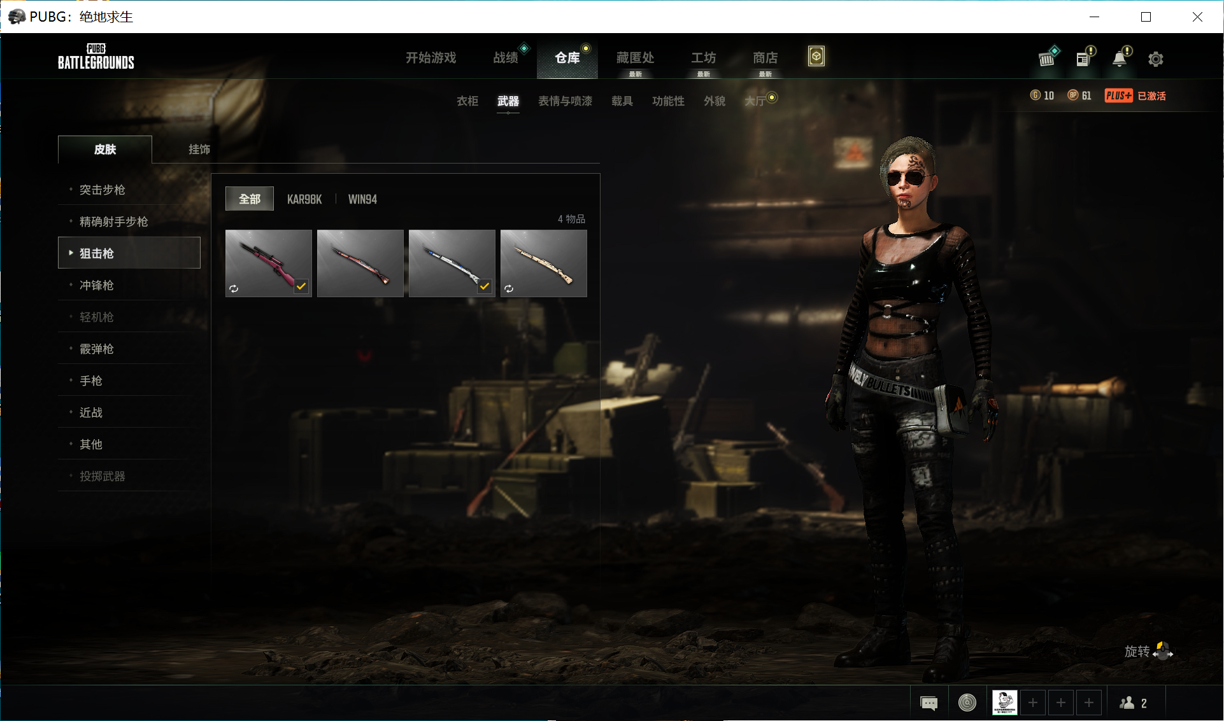Select the 投掷武器 category
This screenshot has width=1224, height=721.
(x=129, y=476)
